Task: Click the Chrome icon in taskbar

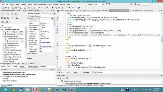Action: (13, 89)
